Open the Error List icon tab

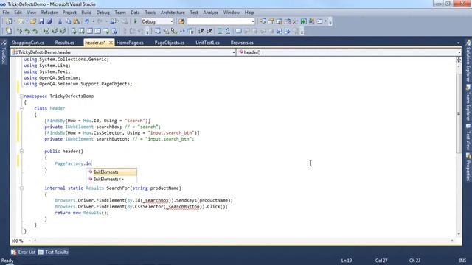(x=23, y=252)
